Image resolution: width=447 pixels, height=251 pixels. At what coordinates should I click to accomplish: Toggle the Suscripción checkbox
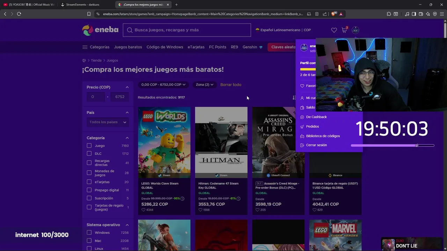tap(89, 198)
